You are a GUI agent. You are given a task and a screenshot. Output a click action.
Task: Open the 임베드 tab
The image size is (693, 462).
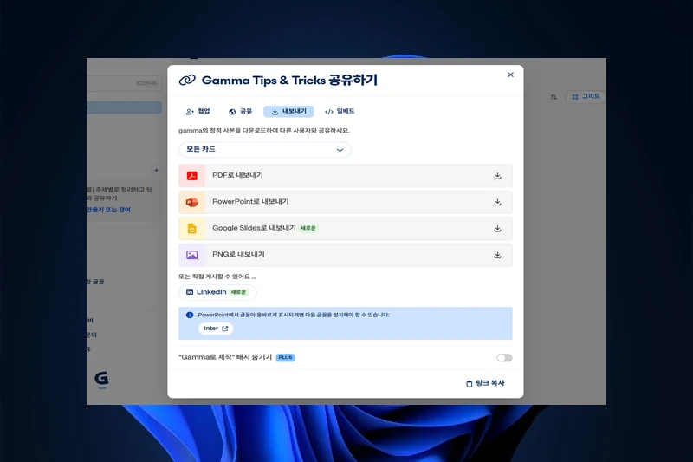coord(340,112)
